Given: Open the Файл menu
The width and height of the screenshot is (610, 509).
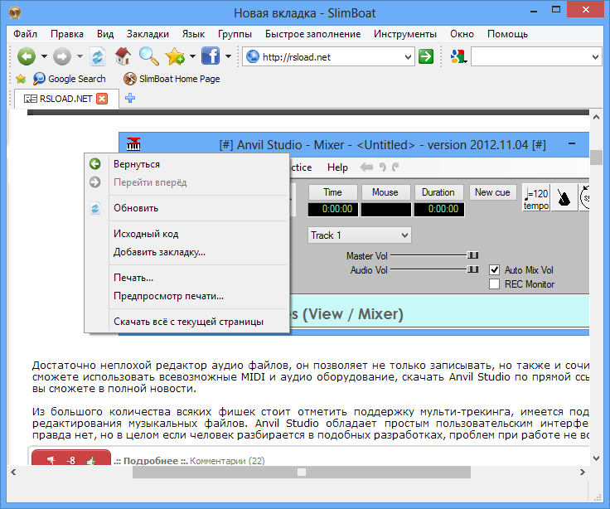Looking at the screenshot, I should [x=26, y=34].
